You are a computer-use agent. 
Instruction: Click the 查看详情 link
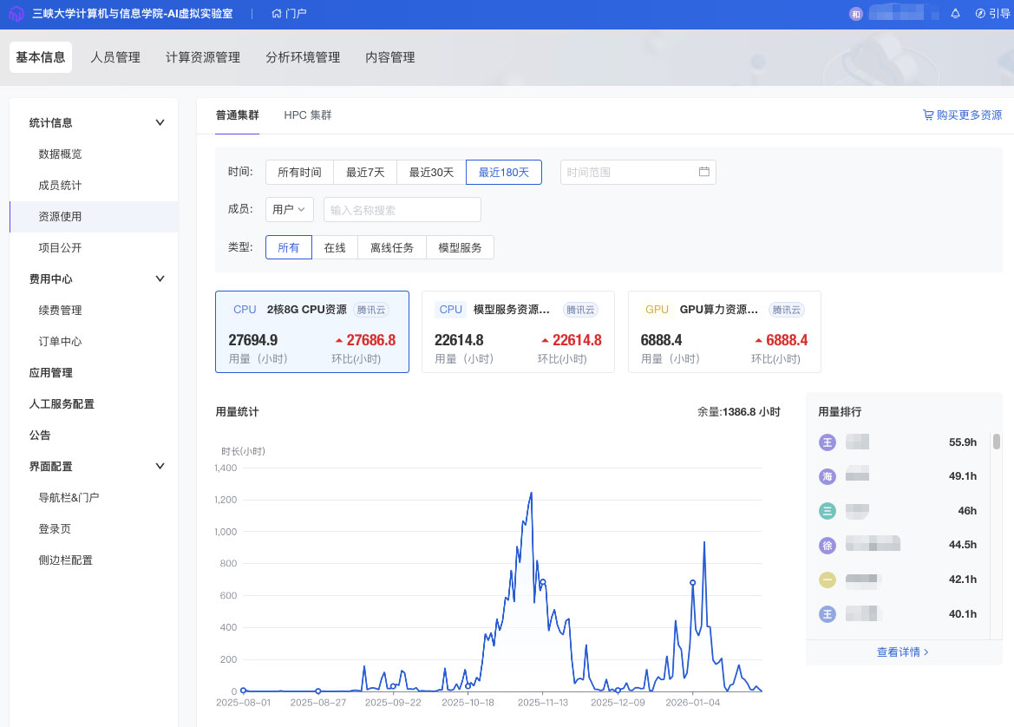pyautogui.click(x=902, y=652)
